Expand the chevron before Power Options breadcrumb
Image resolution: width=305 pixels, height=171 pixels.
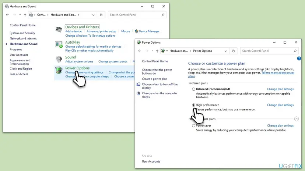coord(190,51)
